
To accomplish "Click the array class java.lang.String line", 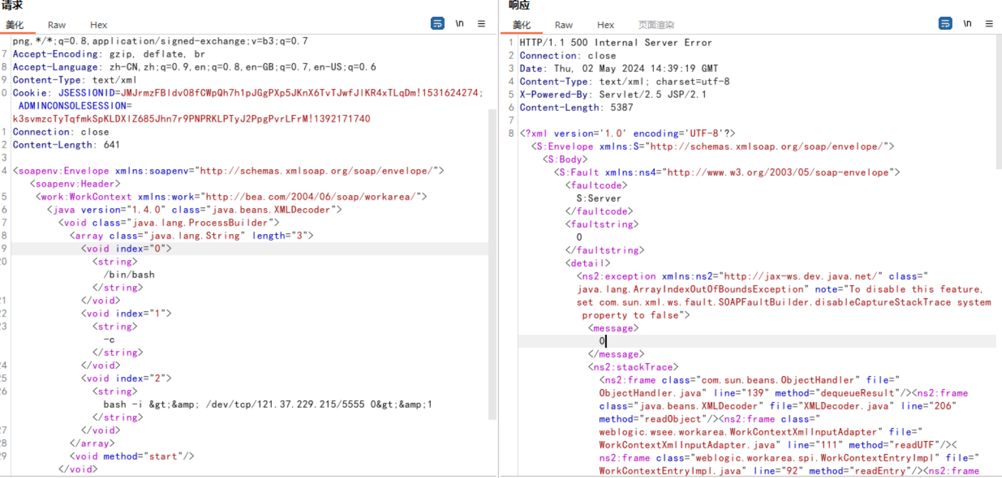I will (x=191, y=235).
